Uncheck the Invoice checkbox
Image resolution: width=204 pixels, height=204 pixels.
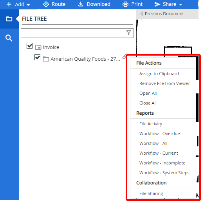29,46
